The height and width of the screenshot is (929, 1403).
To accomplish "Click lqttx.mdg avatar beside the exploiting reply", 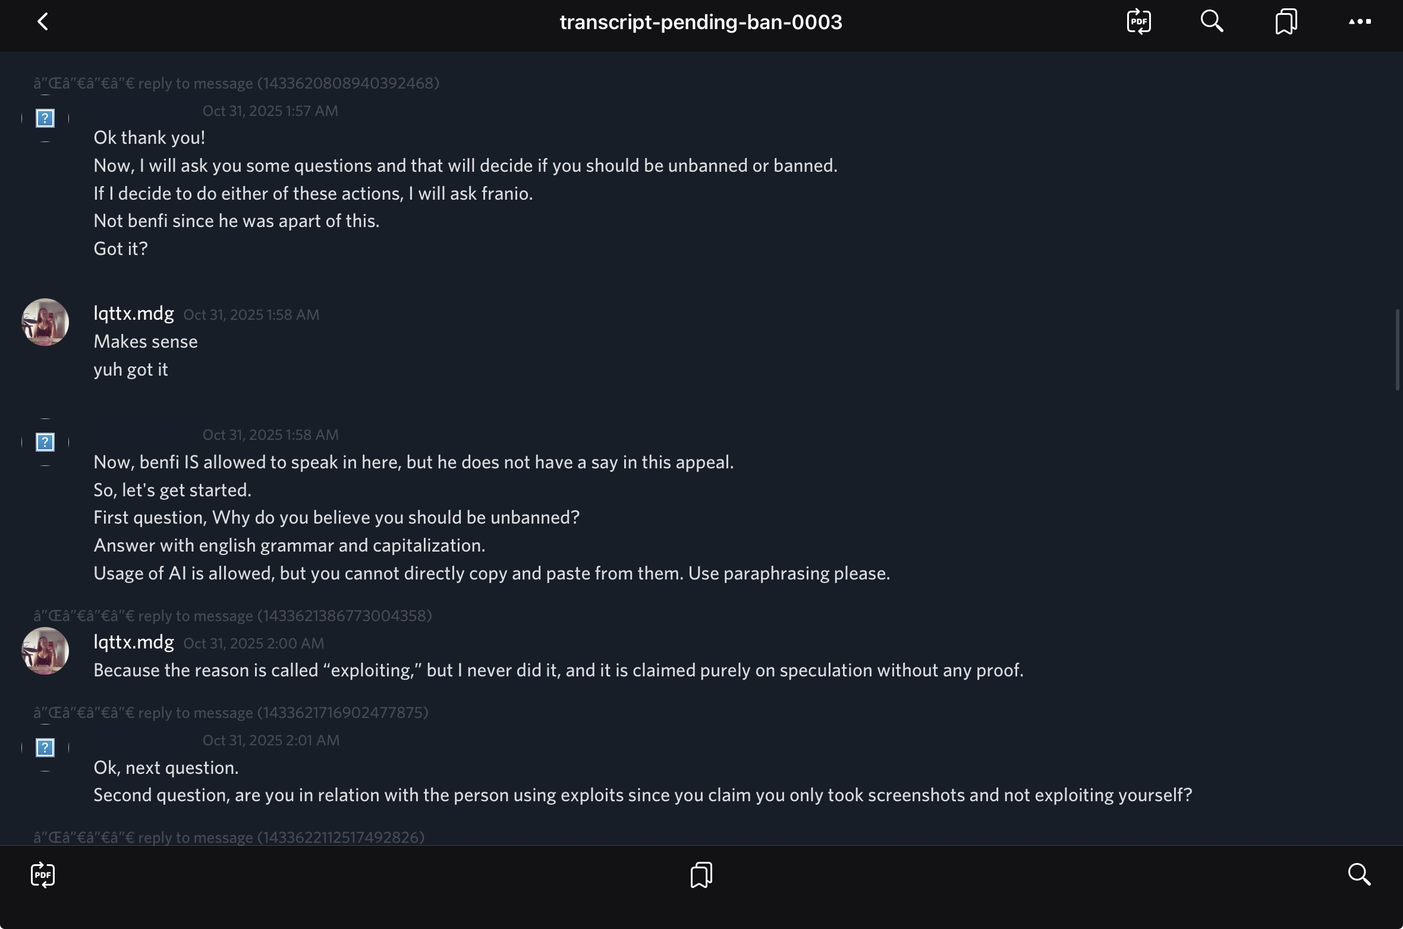I will pos(45,651).
